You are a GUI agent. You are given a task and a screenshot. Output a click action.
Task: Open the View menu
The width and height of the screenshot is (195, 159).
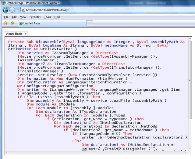pyautogui.click(x=23, y=17)
